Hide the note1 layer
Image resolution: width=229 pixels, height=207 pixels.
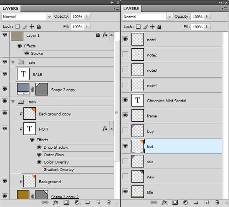pos(125,39)
